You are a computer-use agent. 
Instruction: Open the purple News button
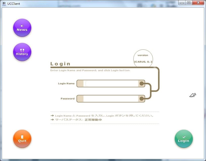[22, 28]
